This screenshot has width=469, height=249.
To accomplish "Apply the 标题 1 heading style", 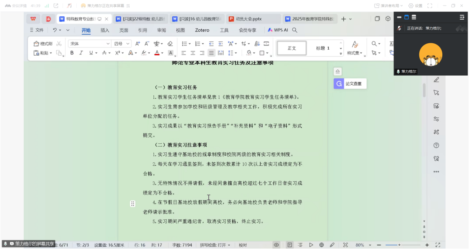I will pyautogui.click(x=323, y=48).
